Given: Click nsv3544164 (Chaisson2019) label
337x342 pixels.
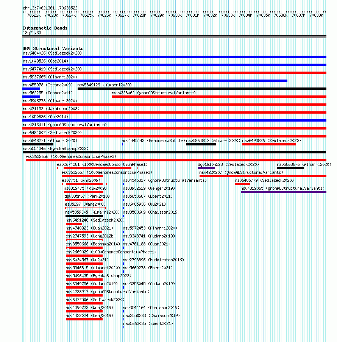Looking at the screenshot, I should (x=151, y=308).
